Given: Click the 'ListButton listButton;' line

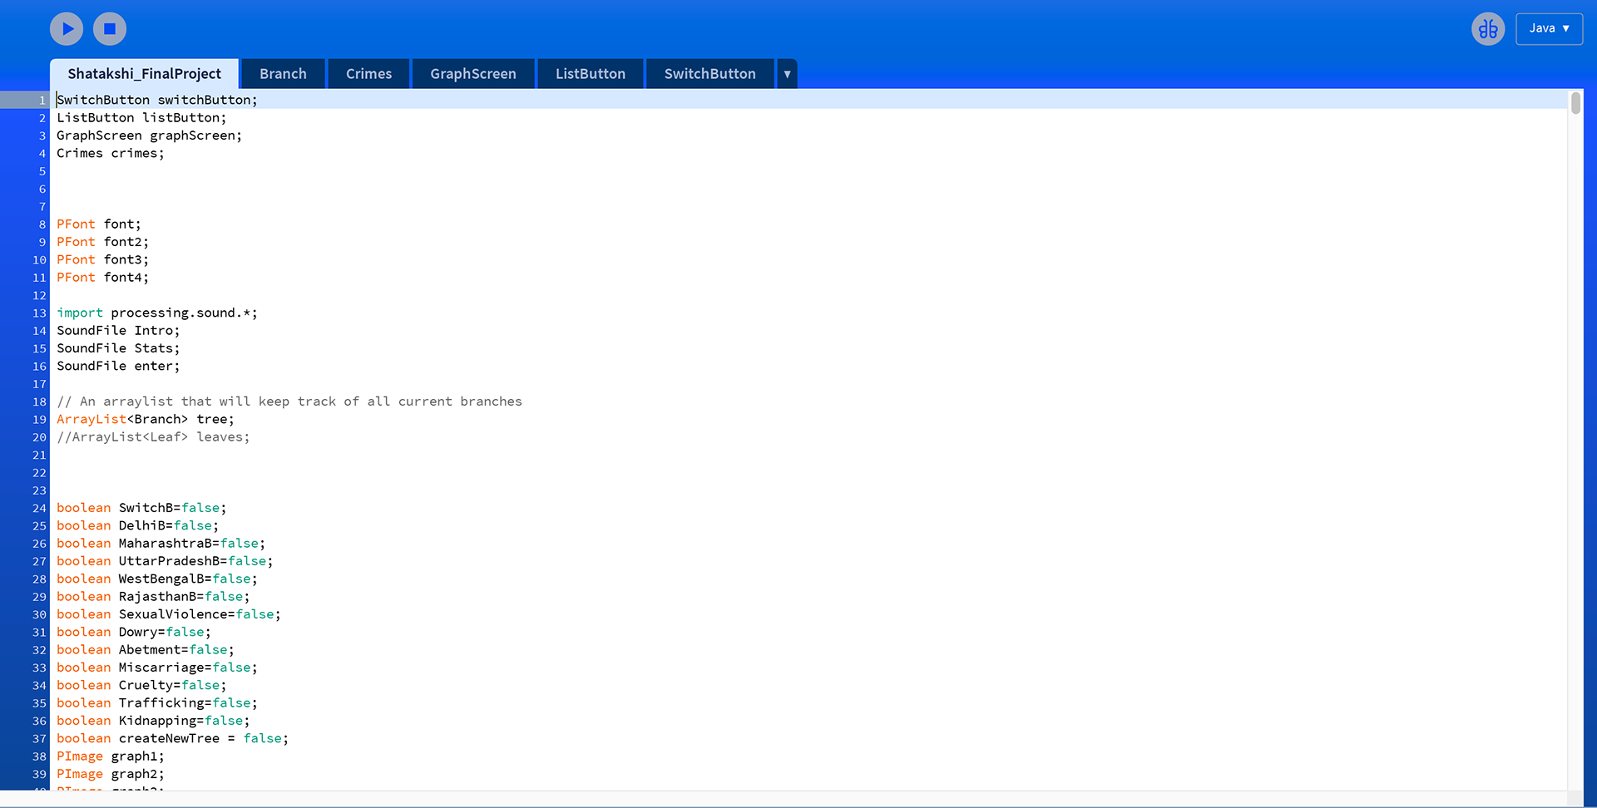Looking at the screenshot, I should (x=141, y=118).
